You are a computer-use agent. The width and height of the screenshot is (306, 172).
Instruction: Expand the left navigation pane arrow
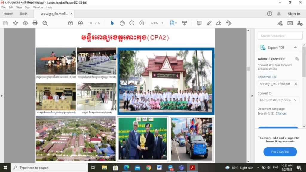coord(2,96)
